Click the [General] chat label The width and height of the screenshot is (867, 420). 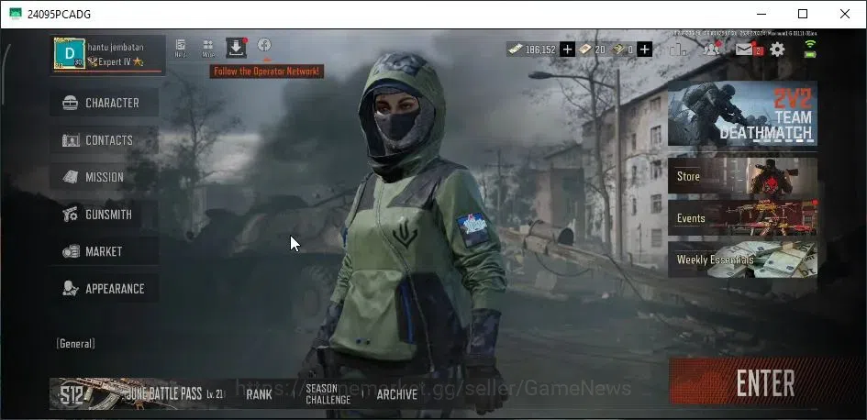(x=75, y=344)
